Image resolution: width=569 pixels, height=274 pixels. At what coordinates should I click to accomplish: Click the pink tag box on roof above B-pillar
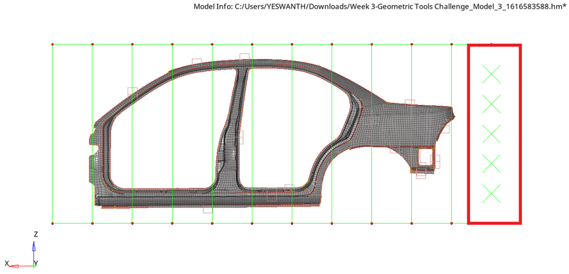(x=245, y=57)
